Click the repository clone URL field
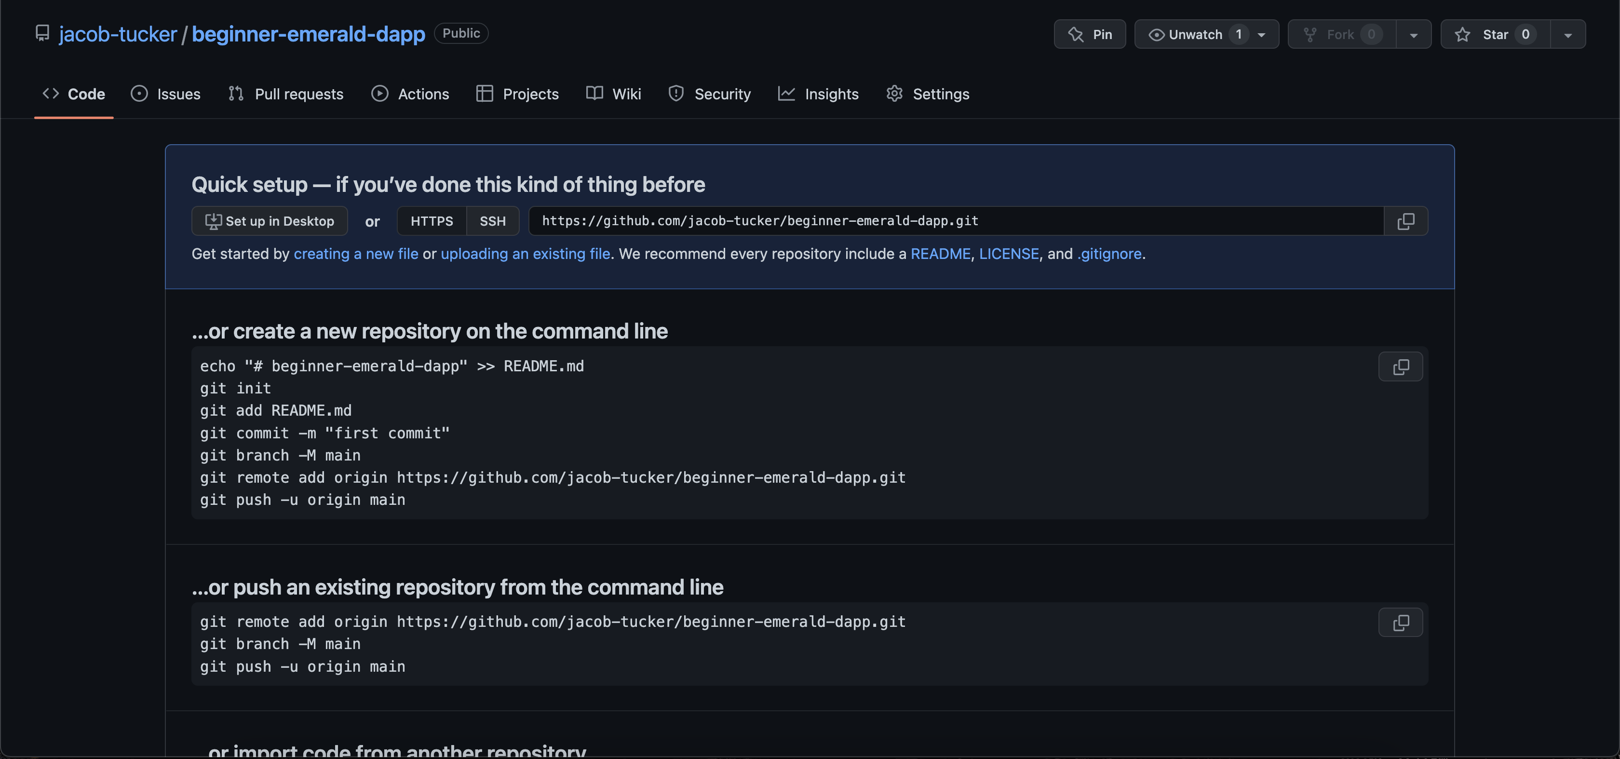Screen dimensions: 1620x759 point(956,221)
